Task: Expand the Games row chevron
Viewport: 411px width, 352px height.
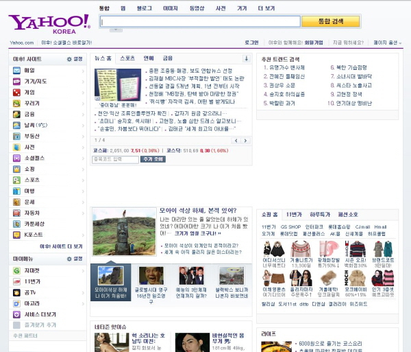Action: (x=83, y=93)
